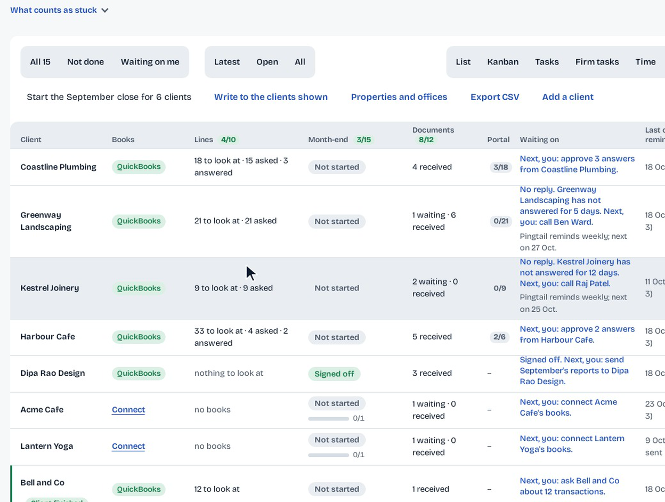Open the Tasks view
The height and width of the screenshot is (502, 665).
tap(547, 62)
